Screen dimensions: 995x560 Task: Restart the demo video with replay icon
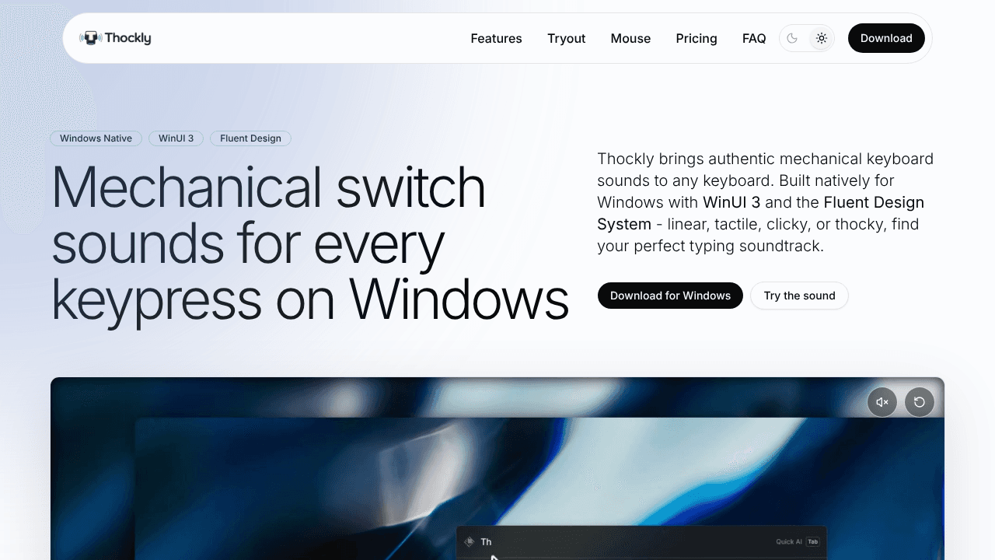pyautogui.click(x=920, y=402)
